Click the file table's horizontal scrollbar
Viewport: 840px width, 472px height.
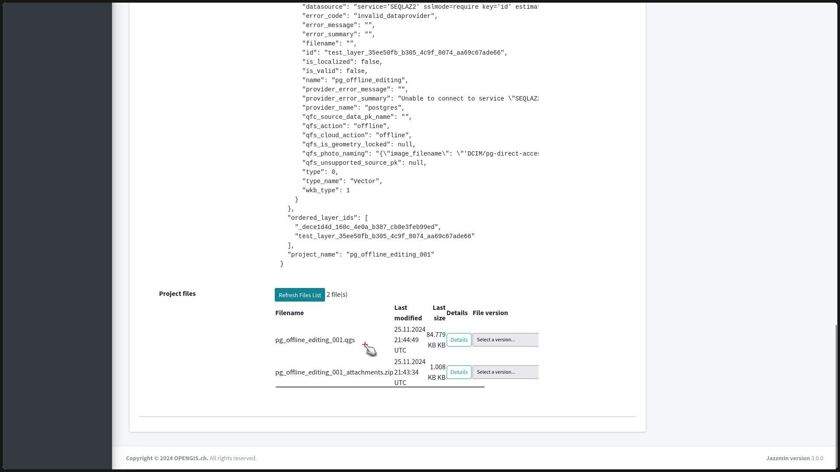[x=380, y=387]
